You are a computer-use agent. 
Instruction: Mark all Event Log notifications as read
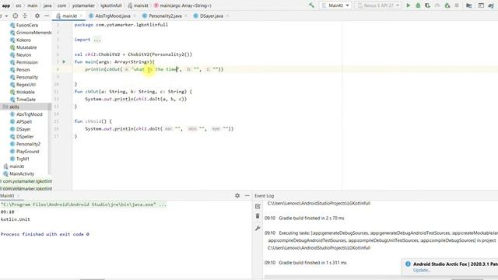pyautogui.click(x=258, y=206)
